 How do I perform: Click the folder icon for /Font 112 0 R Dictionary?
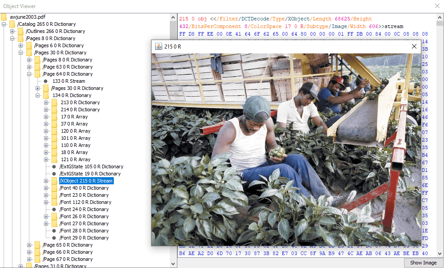[54, 202]
